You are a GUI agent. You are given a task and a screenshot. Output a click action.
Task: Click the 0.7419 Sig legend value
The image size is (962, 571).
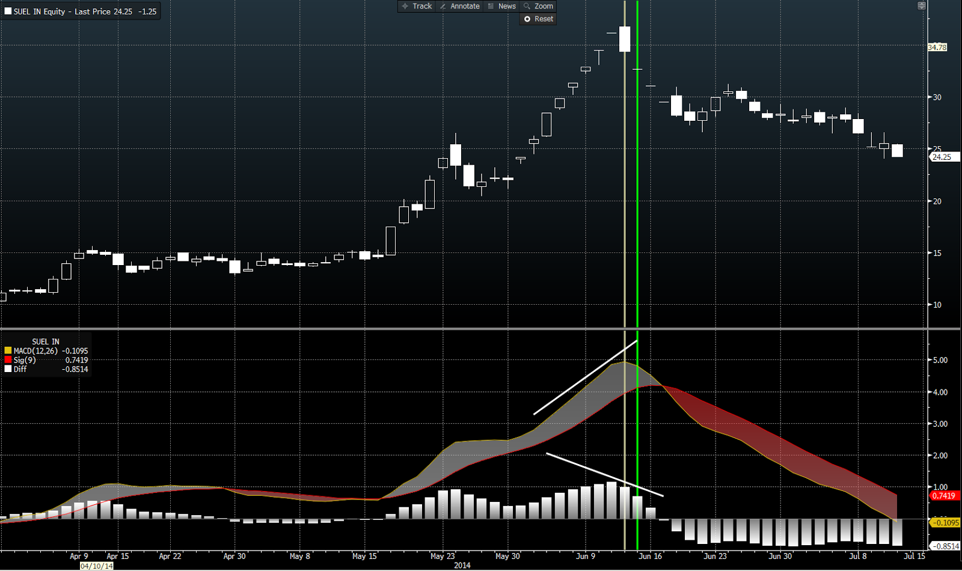click(76, 360)
